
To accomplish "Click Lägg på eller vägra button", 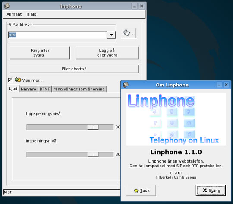I will [x=107, y=53].
